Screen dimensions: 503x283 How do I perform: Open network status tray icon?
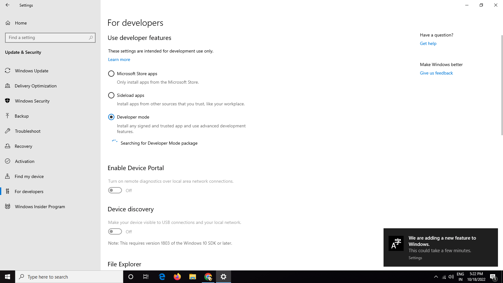(444, 277)
